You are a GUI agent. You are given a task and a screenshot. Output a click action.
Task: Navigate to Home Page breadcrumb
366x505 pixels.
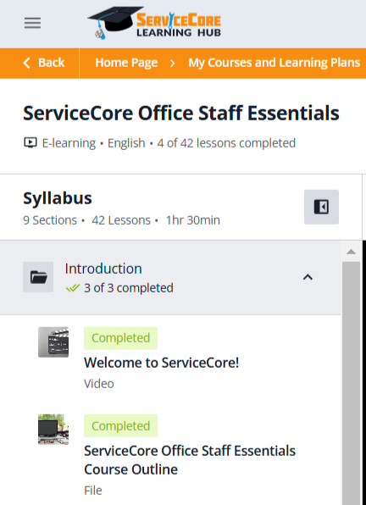(x=126, y=63)
